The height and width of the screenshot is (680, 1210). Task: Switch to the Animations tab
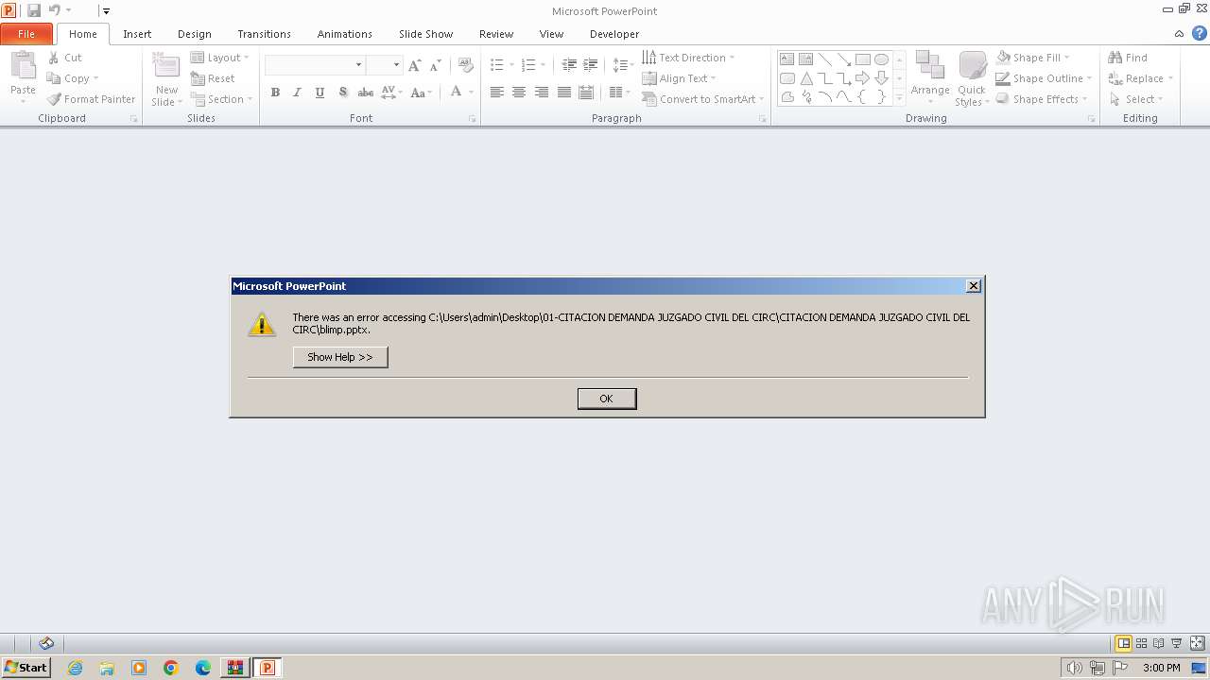tap(345, 34)
